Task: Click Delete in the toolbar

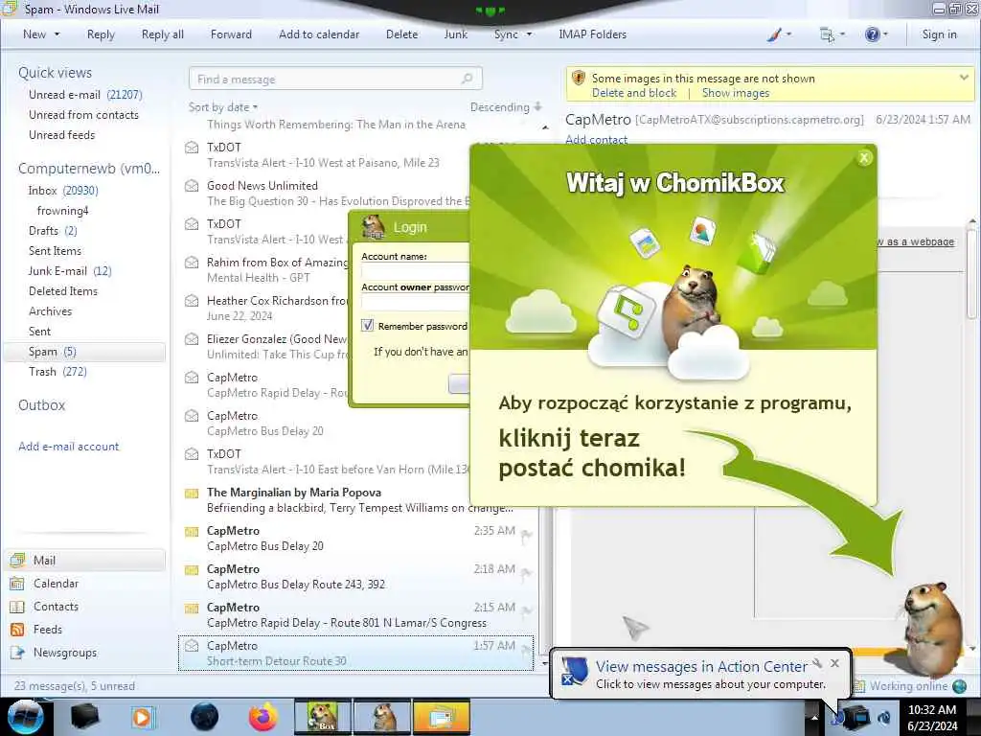Action: tap(401, 34)
